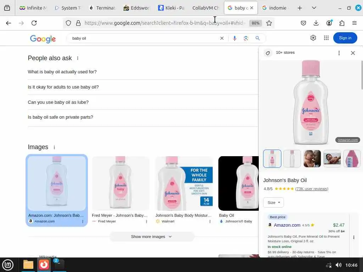
Task: Open Images section options menu
Action: point(54,147)
